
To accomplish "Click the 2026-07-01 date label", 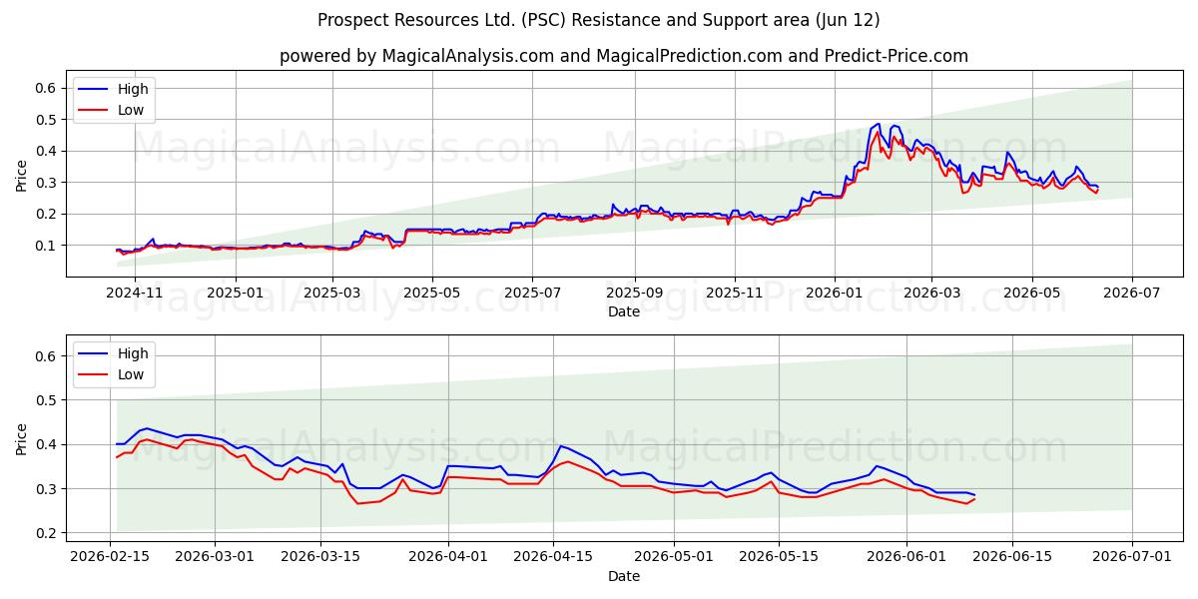I will 1132,557.
